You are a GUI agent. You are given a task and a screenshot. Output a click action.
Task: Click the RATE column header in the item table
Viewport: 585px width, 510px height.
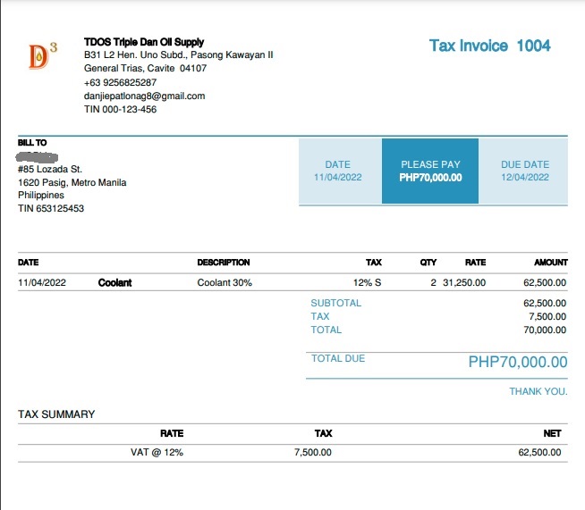475,263
